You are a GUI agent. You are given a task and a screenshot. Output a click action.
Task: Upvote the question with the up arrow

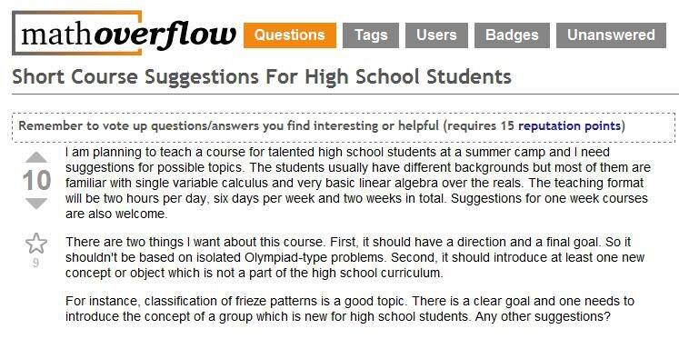click(x=36, y=157)
